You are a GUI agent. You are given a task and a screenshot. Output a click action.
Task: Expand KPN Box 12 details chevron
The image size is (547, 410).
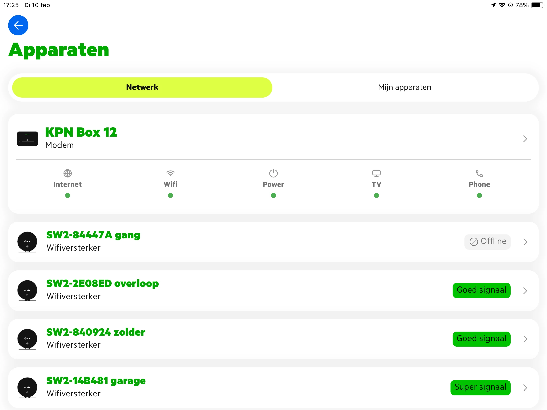click(525, 139)
